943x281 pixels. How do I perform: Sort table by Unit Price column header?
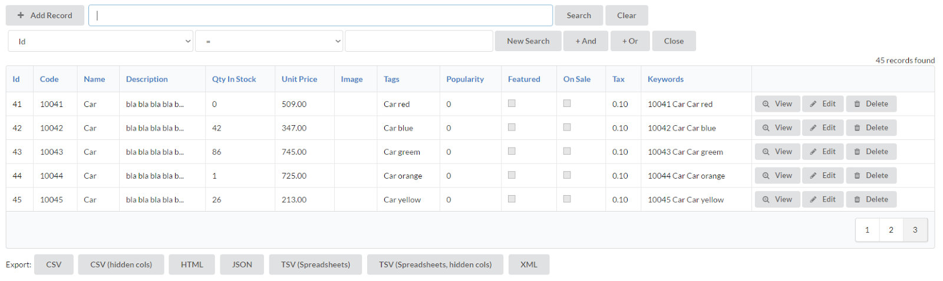point(299,79)
